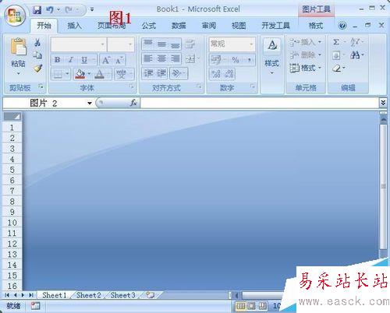The image size is (390, 313).
Task: Click the Cut scissors icon
Action: [x=37, y=42]
